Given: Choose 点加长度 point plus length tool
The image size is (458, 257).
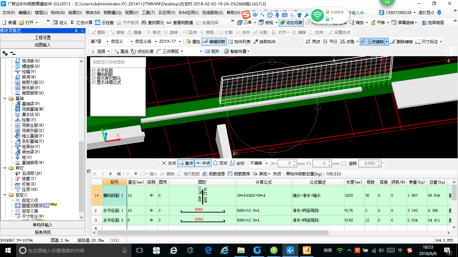Looking at the screenshot, I should point(142,51).
